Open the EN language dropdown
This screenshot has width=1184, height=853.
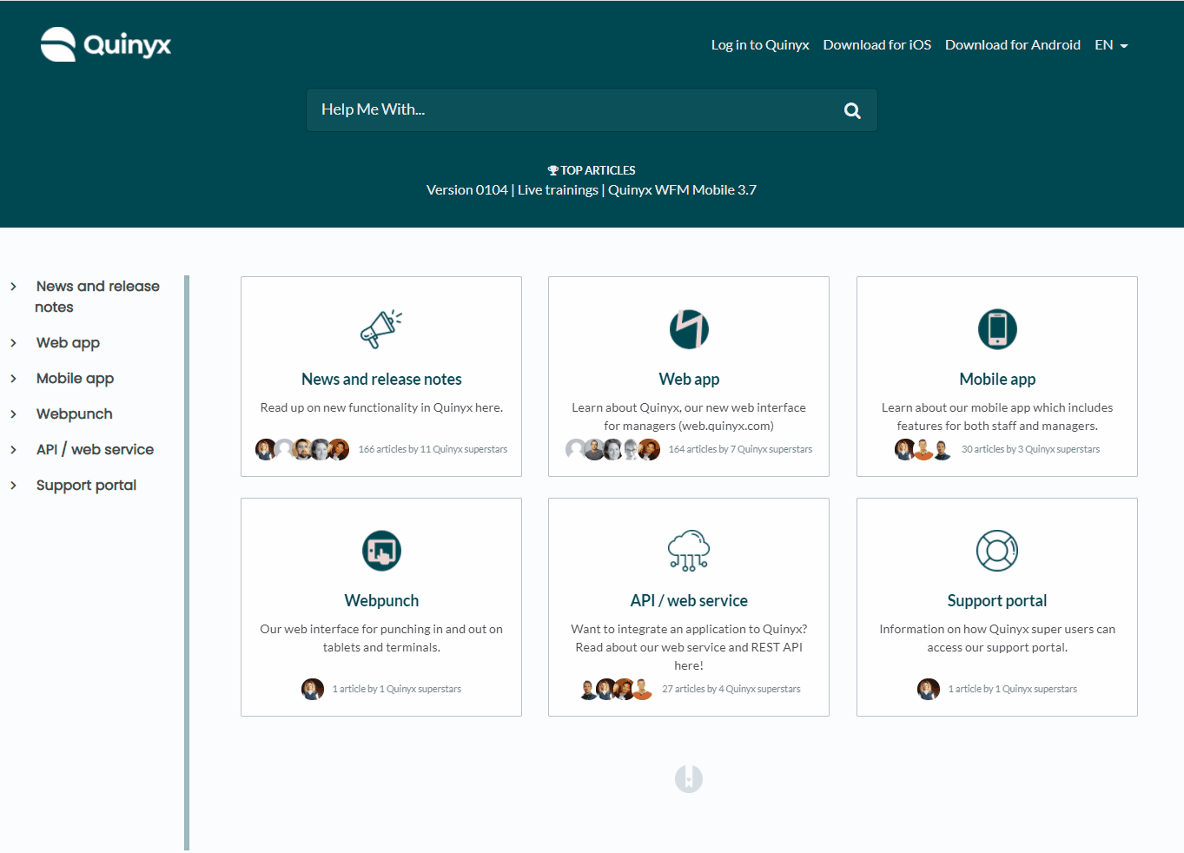tap(1111, 45)
